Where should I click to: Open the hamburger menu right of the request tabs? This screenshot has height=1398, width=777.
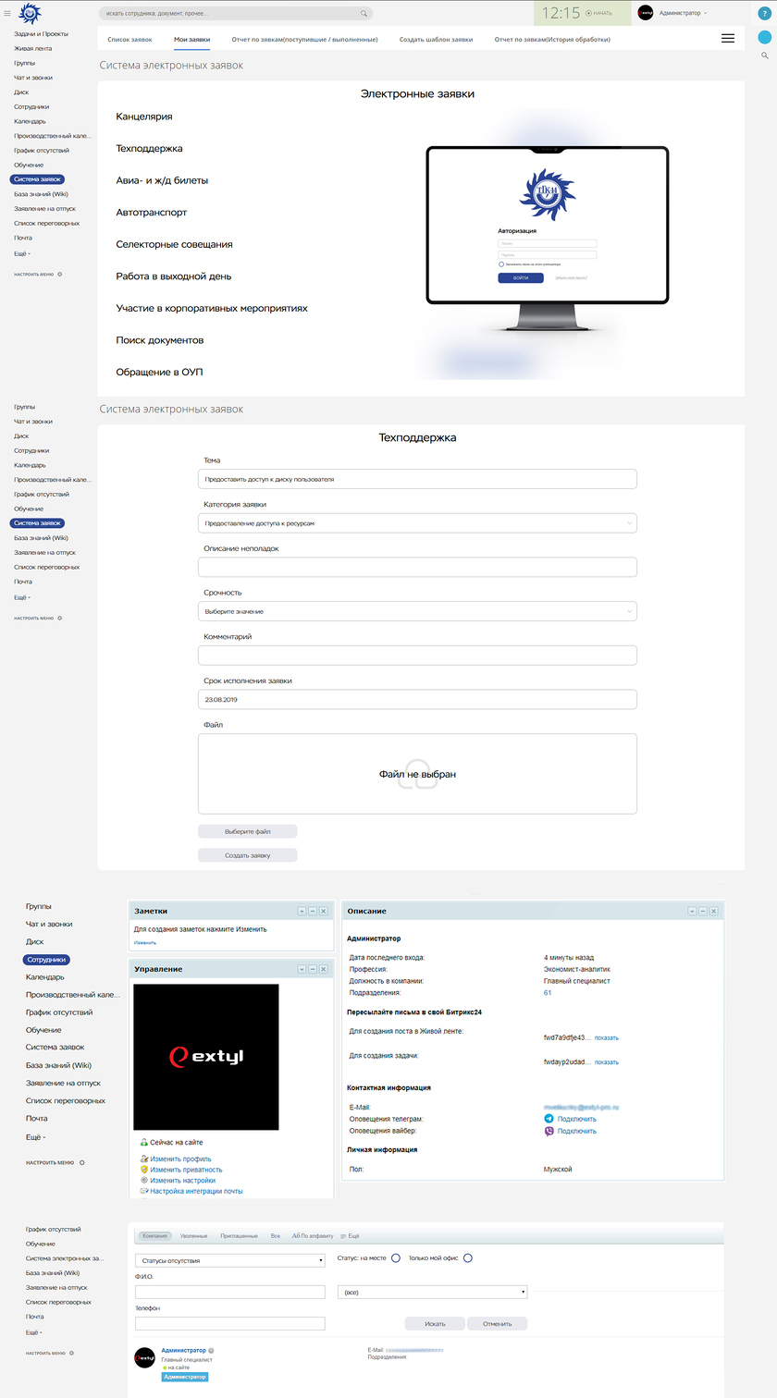(728, 39)
